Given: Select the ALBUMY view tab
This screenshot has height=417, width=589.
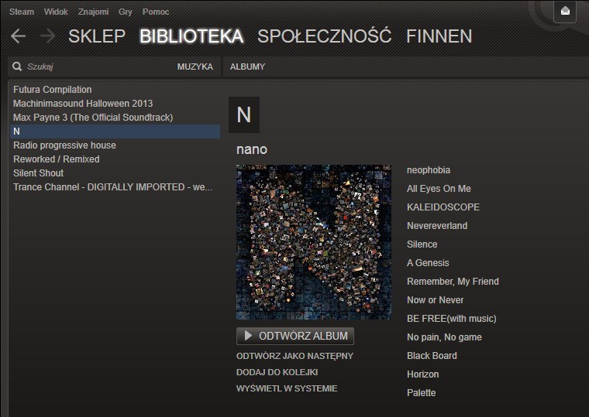Looking at the screenshot, I should coord(247,67).
